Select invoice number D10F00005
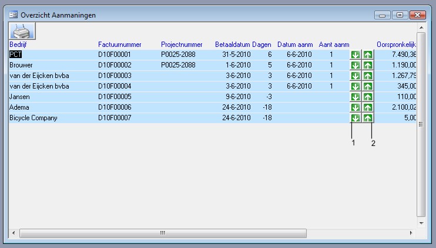The height and width of the screenshot is (248, 436). click(x=115, y=97)
